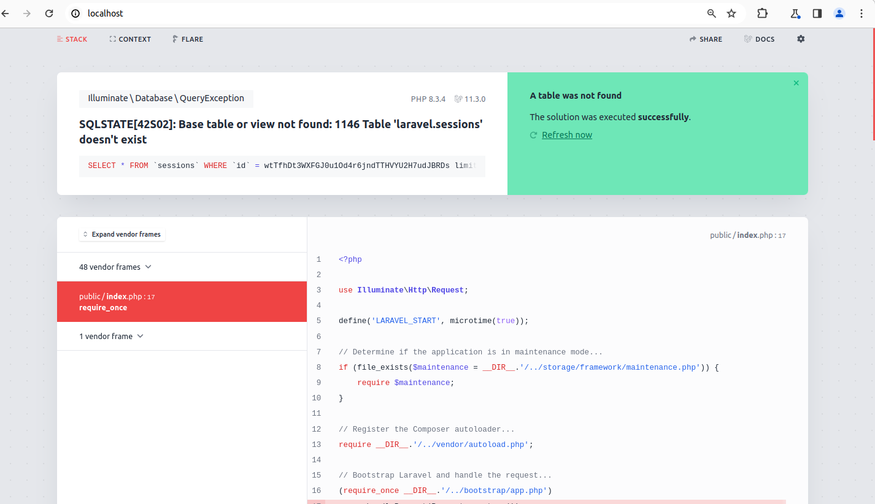875x504 pixels.
Task: Click the SELECT * FROM sessions query
Action: 282,166
